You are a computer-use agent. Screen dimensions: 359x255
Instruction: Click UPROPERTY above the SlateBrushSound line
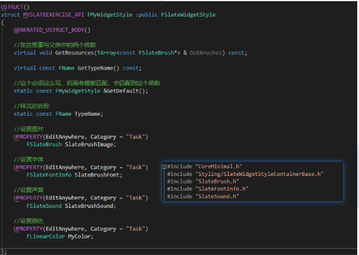28,198
